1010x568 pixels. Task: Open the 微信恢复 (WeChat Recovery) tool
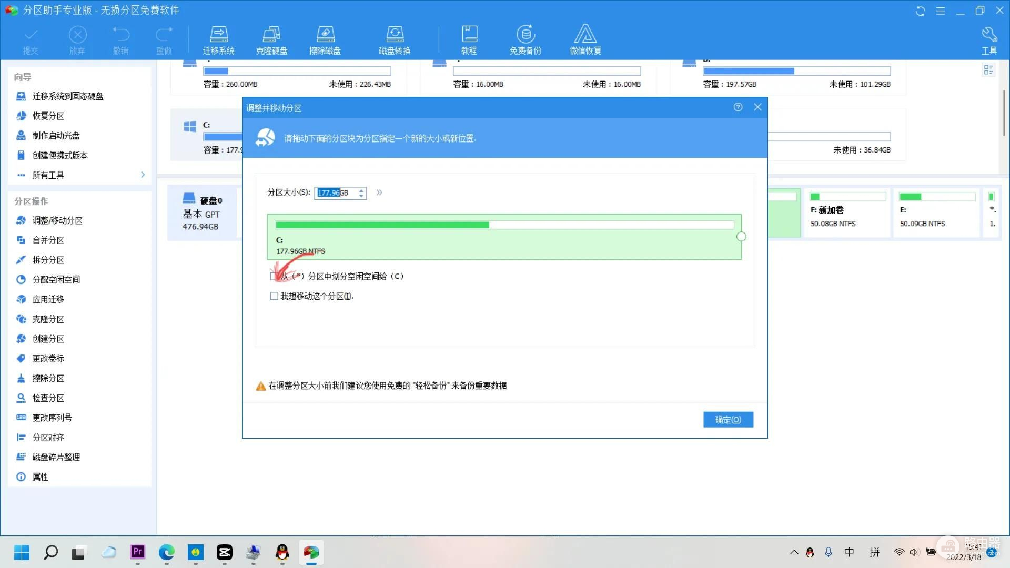pos(585,40)
